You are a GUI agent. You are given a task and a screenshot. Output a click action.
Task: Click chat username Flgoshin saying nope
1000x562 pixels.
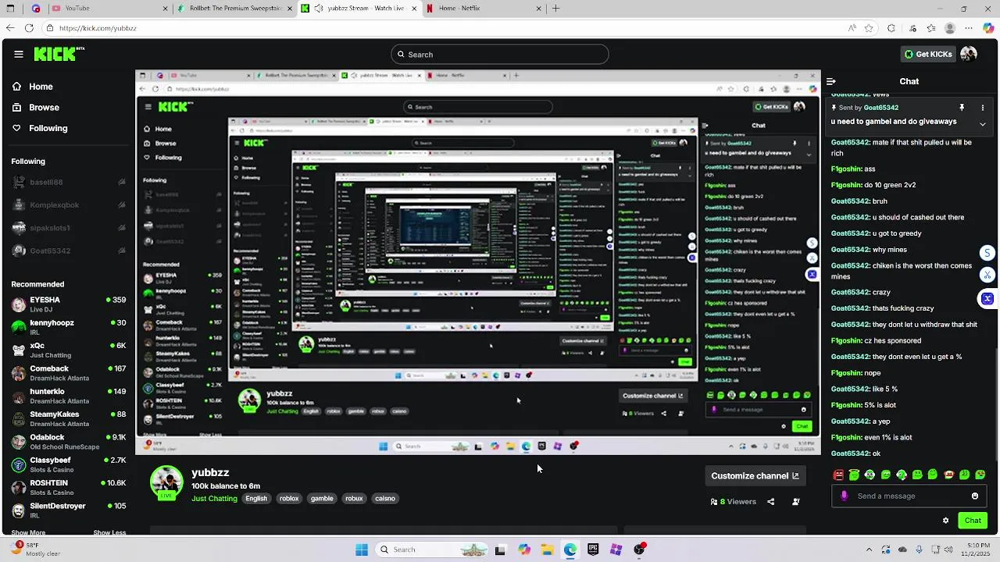(x=847, y=373)
